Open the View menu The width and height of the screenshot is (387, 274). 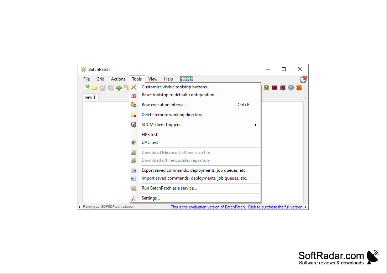pyautogui.click(x=153, y=79)
